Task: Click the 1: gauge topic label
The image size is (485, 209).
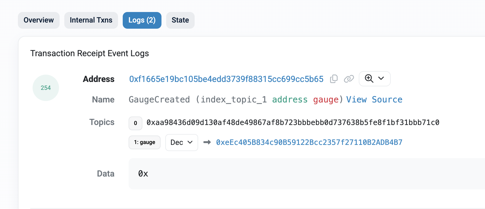Action: point(144,142)
